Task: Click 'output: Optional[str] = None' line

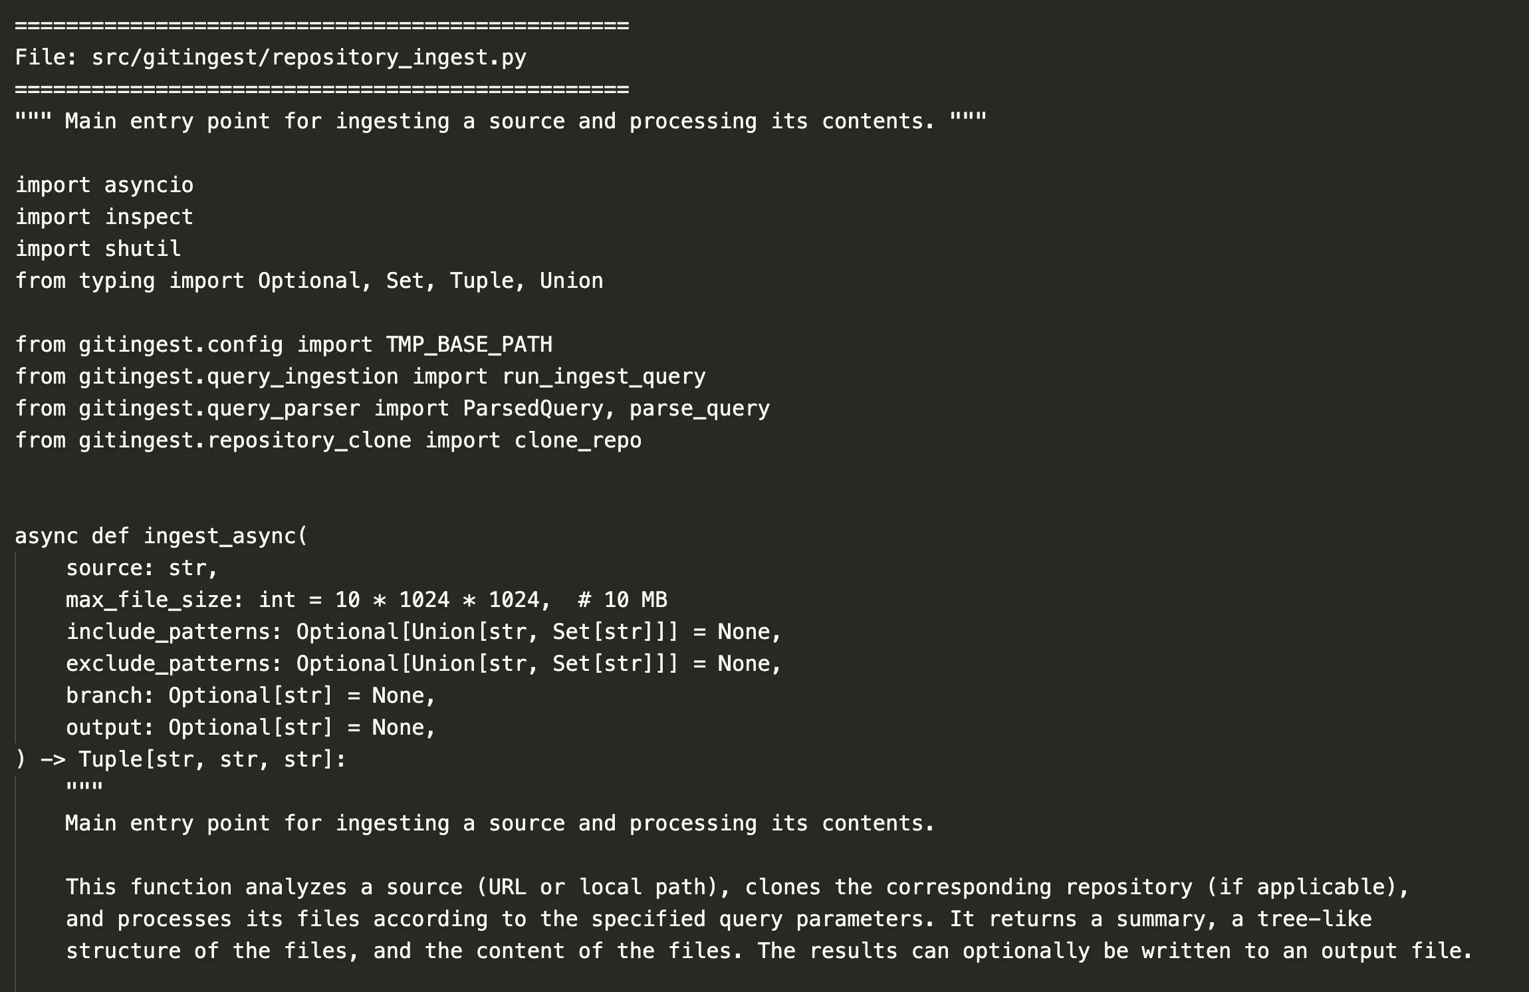Action: 251,727
